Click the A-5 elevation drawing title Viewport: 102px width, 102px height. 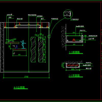click(19, 87)
